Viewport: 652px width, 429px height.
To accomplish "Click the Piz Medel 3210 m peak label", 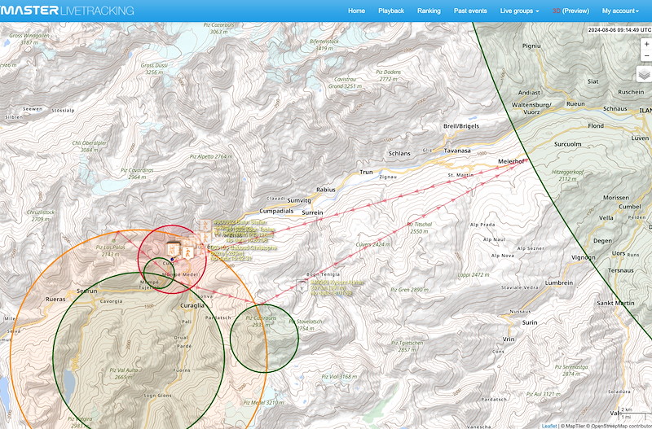I will tap(263, 402).
